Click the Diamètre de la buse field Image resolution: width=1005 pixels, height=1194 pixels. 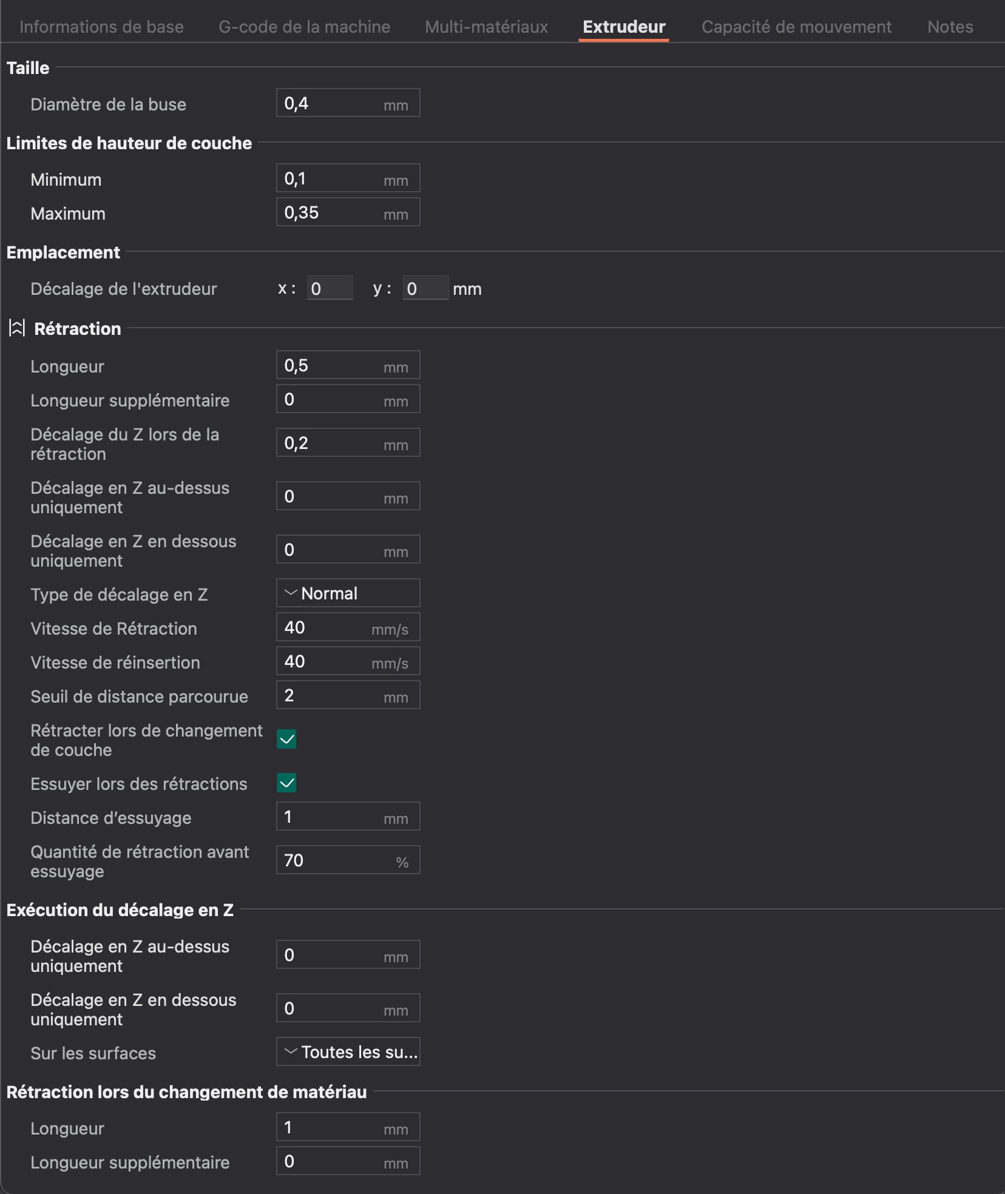331,103
